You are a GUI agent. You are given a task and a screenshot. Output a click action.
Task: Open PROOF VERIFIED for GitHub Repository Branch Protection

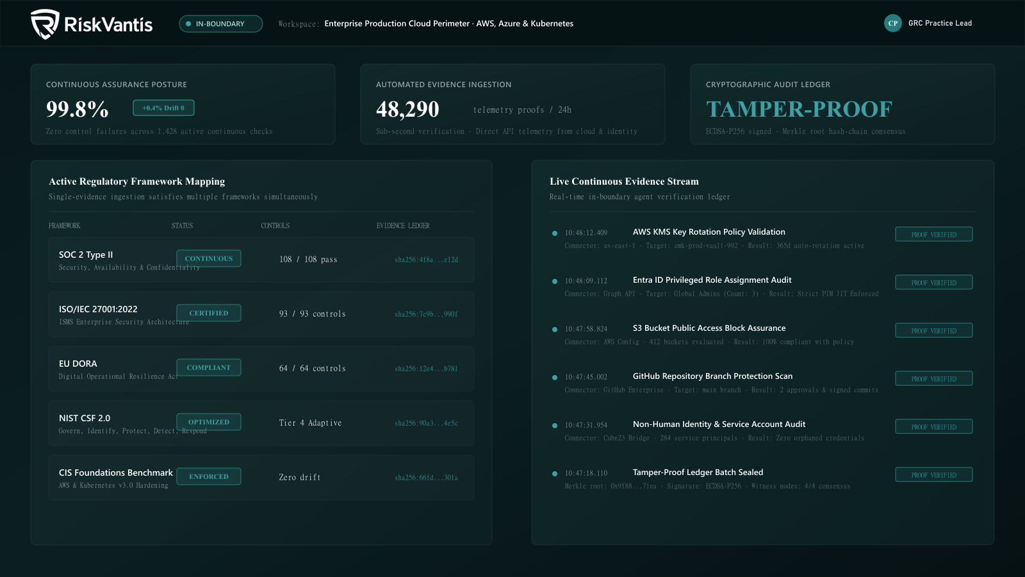[x=934, y=379]
